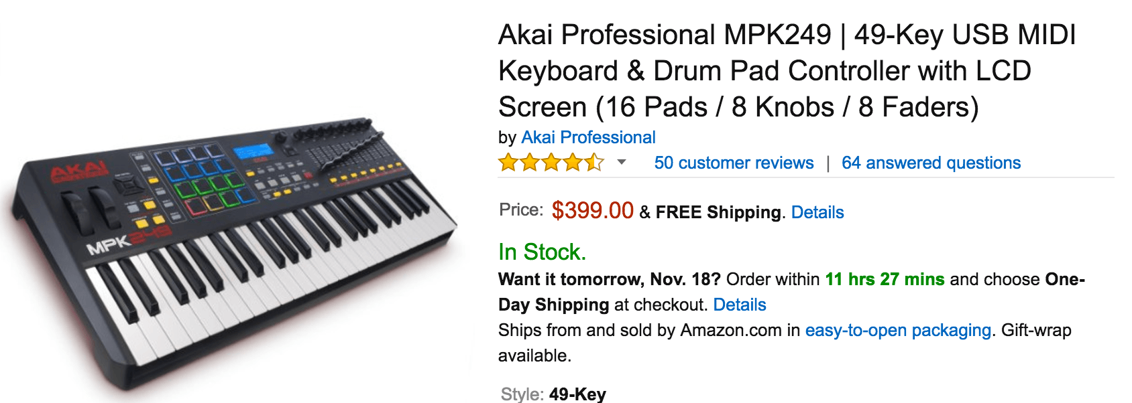View the 64 answered questions
The image size is (1132, 403).
[931, 163]
